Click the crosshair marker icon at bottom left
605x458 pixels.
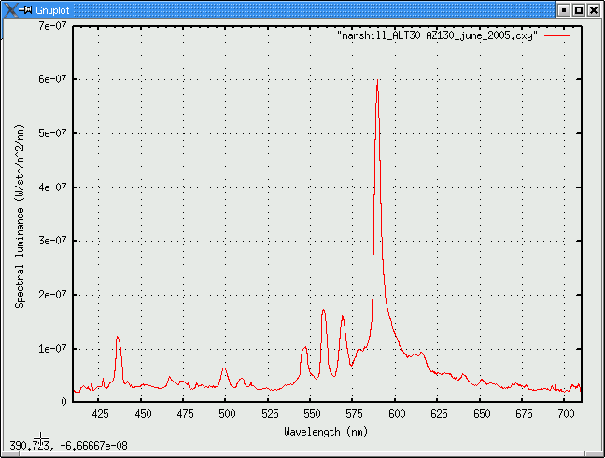pyautogui.click(x=41, y=436)
